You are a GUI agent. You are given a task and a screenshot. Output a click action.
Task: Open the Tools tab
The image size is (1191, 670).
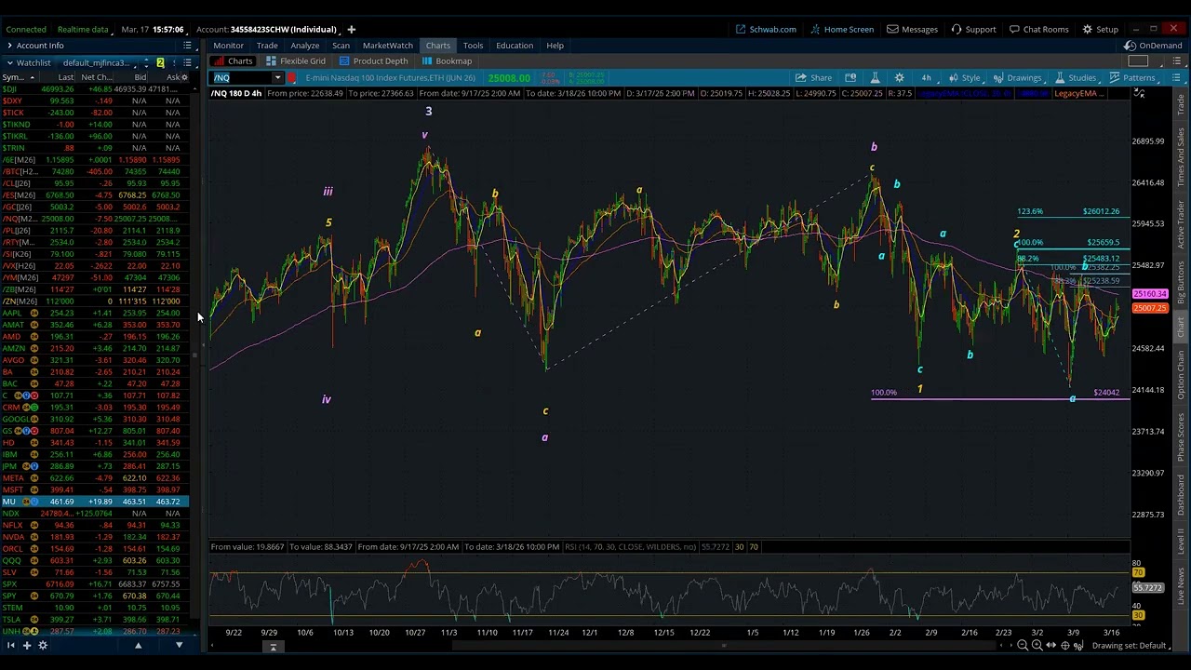coord(473,46)
